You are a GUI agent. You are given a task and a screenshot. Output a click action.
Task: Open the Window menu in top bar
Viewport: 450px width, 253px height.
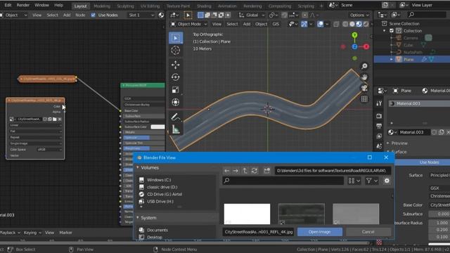41,5
